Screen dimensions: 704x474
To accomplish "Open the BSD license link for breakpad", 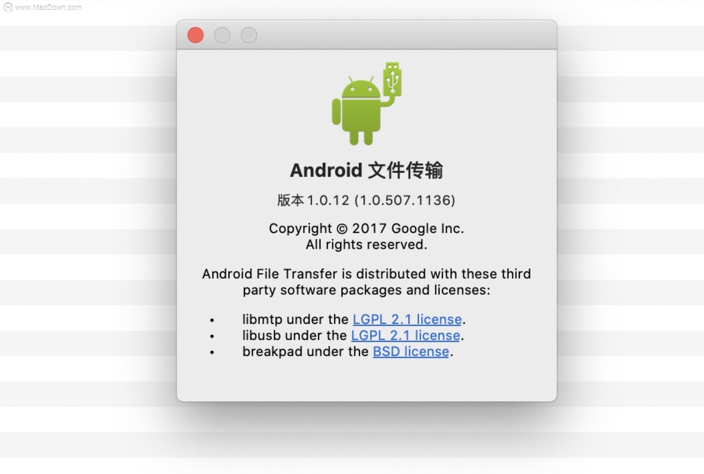I will point(411,352).
